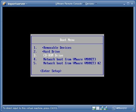
Task: Expand the arrow beside VMware Remote Console
Action: pyautogui.click(x=84, y=4)
